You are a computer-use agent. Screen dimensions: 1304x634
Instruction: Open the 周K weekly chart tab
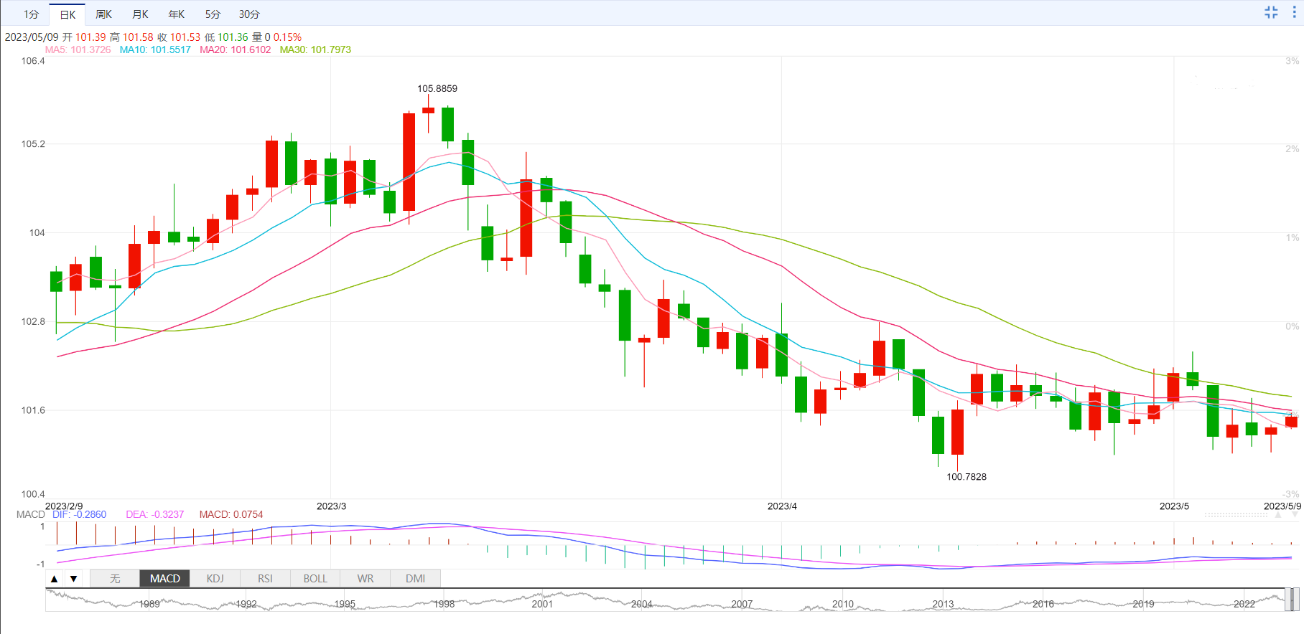click(x=104, y=14)
